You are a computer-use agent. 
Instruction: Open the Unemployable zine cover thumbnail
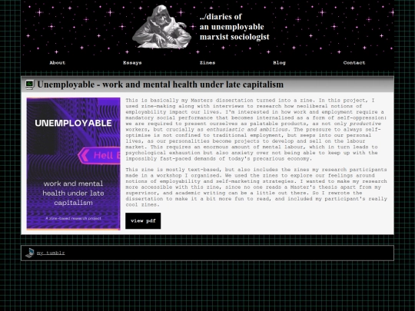click(x=73, y=164)
